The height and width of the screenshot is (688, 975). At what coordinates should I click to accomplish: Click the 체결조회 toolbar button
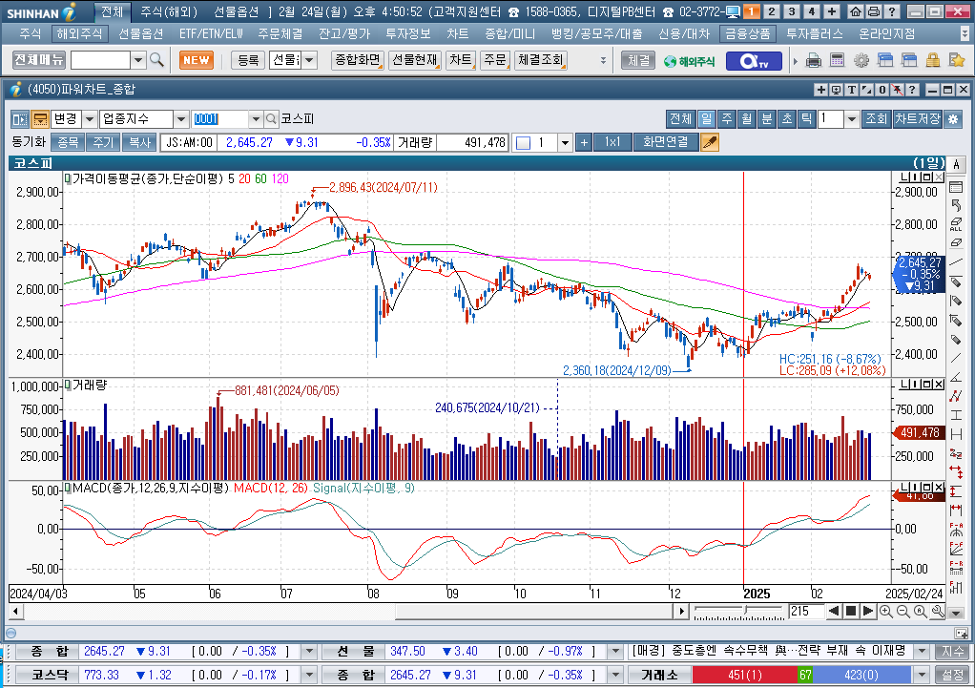coord(540,60)
